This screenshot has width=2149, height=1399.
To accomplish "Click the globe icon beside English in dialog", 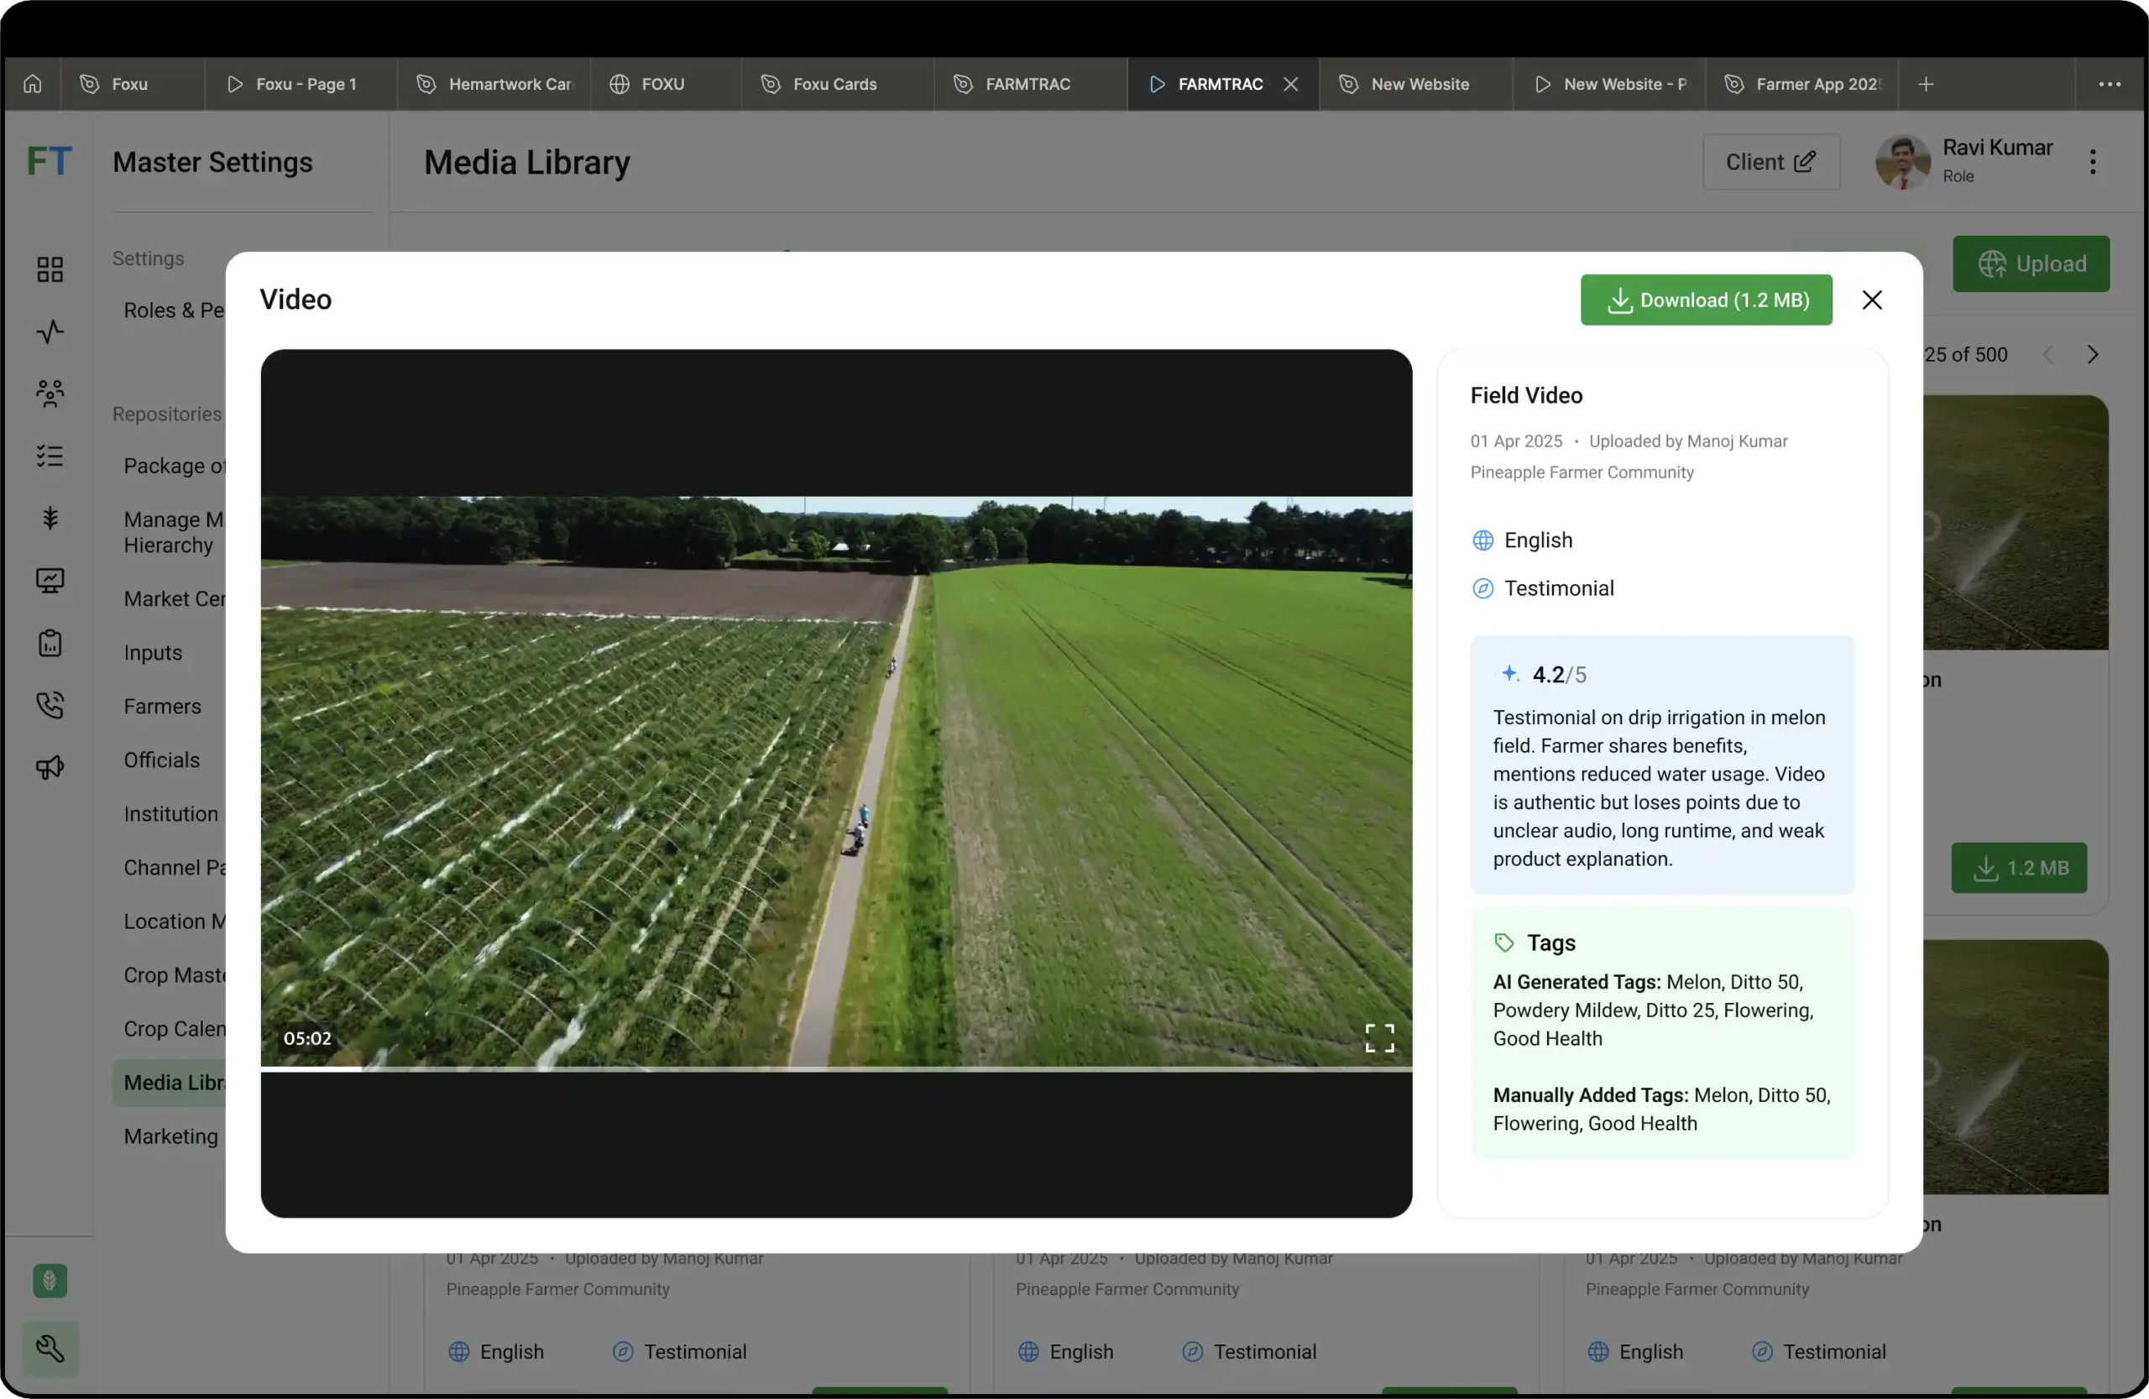I will pos(1482,540).
